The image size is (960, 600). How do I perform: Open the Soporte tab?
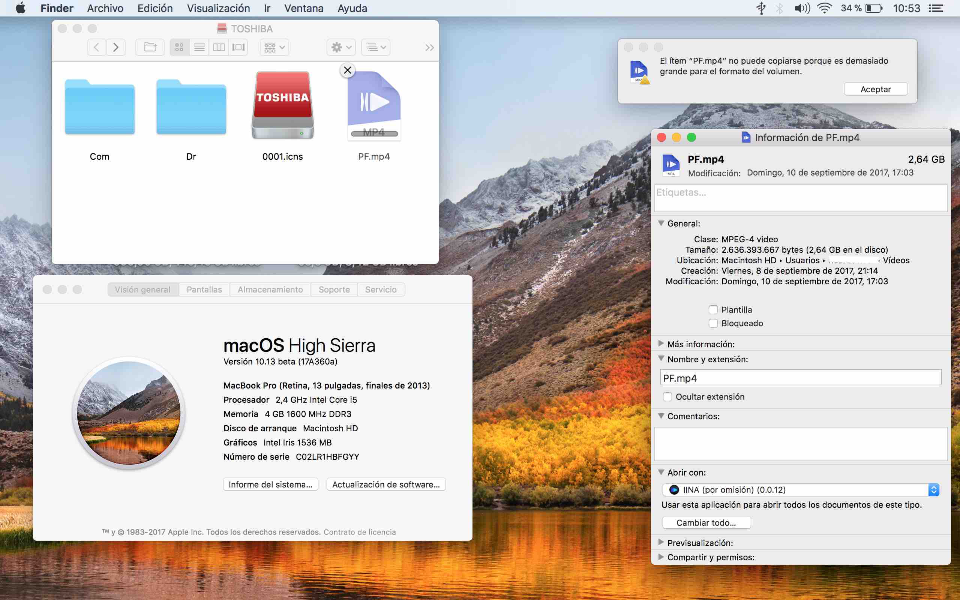click(334, 289)
